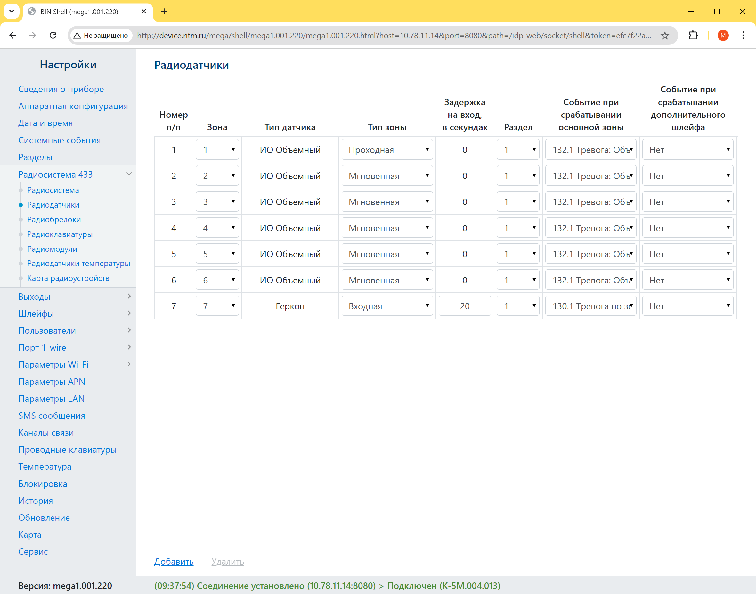Collapse the Радиосистема 433 section

click(x=129, y=174)
